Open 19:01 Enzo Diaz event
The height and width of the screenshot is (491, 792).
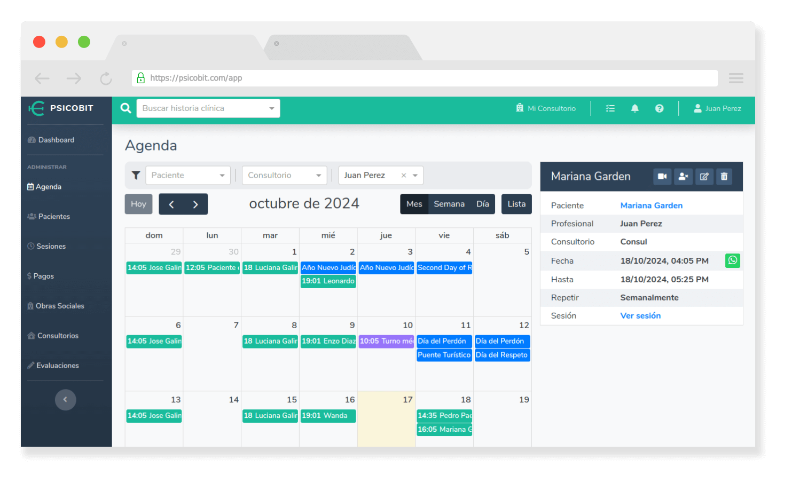click(x=328, y=342)
